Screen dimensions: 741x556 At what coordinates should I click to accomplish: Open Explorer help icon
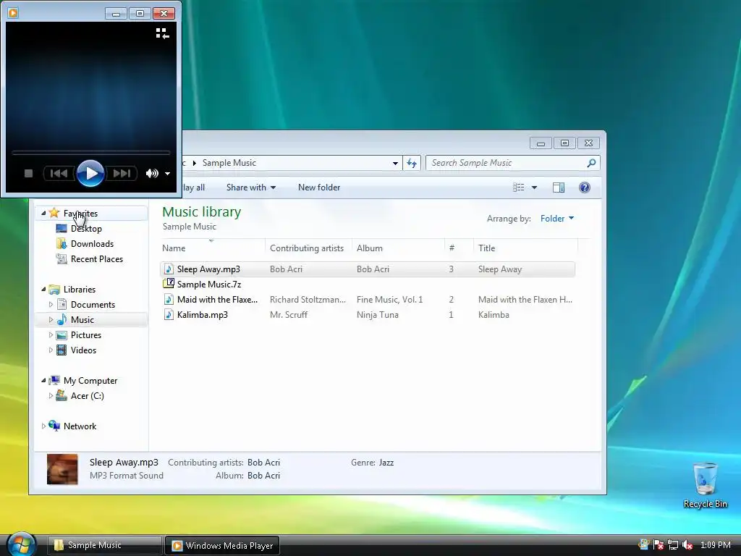point(585,188)
